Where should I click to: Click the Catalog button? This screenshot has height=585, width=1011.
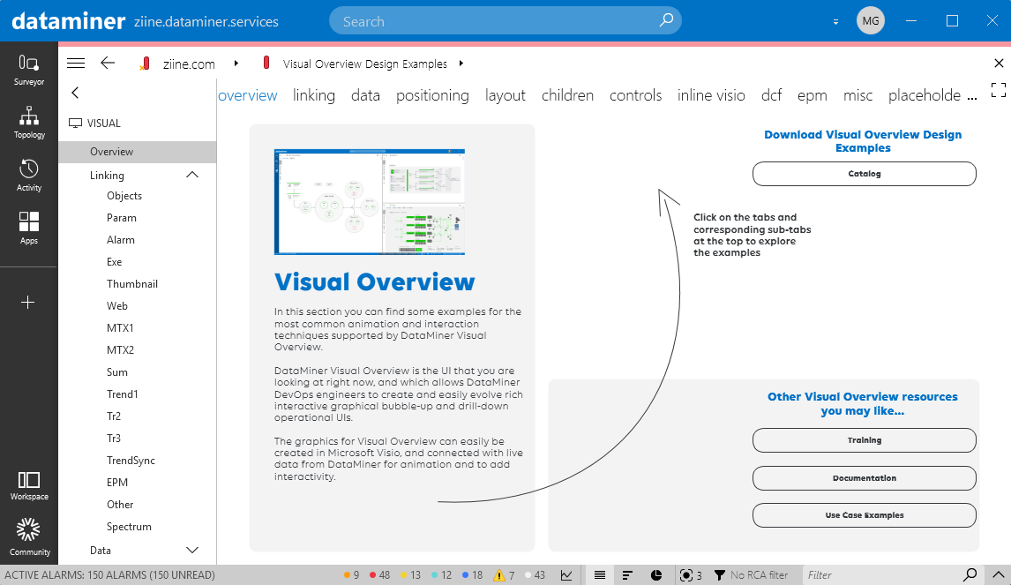864,173
